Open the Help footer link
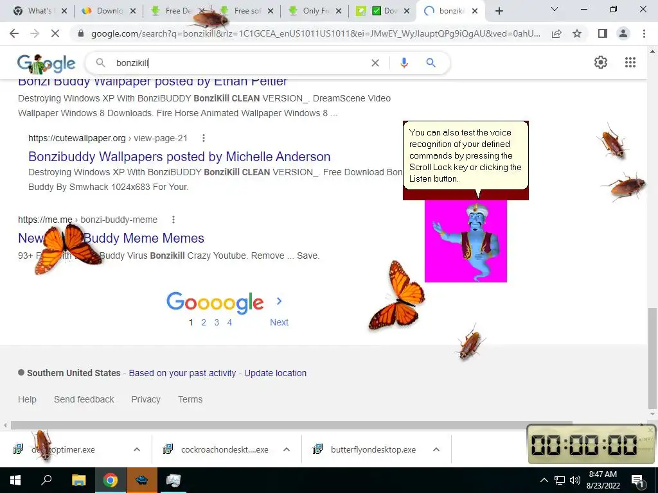Image resolution: width=658 pixels, height=493 pixels. (27, 399)
